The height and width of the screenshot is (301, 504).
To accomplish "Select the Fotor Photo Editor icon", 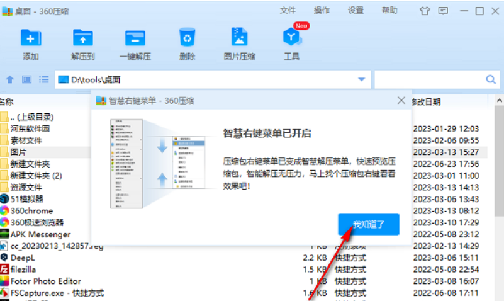I will click(4, 281).
